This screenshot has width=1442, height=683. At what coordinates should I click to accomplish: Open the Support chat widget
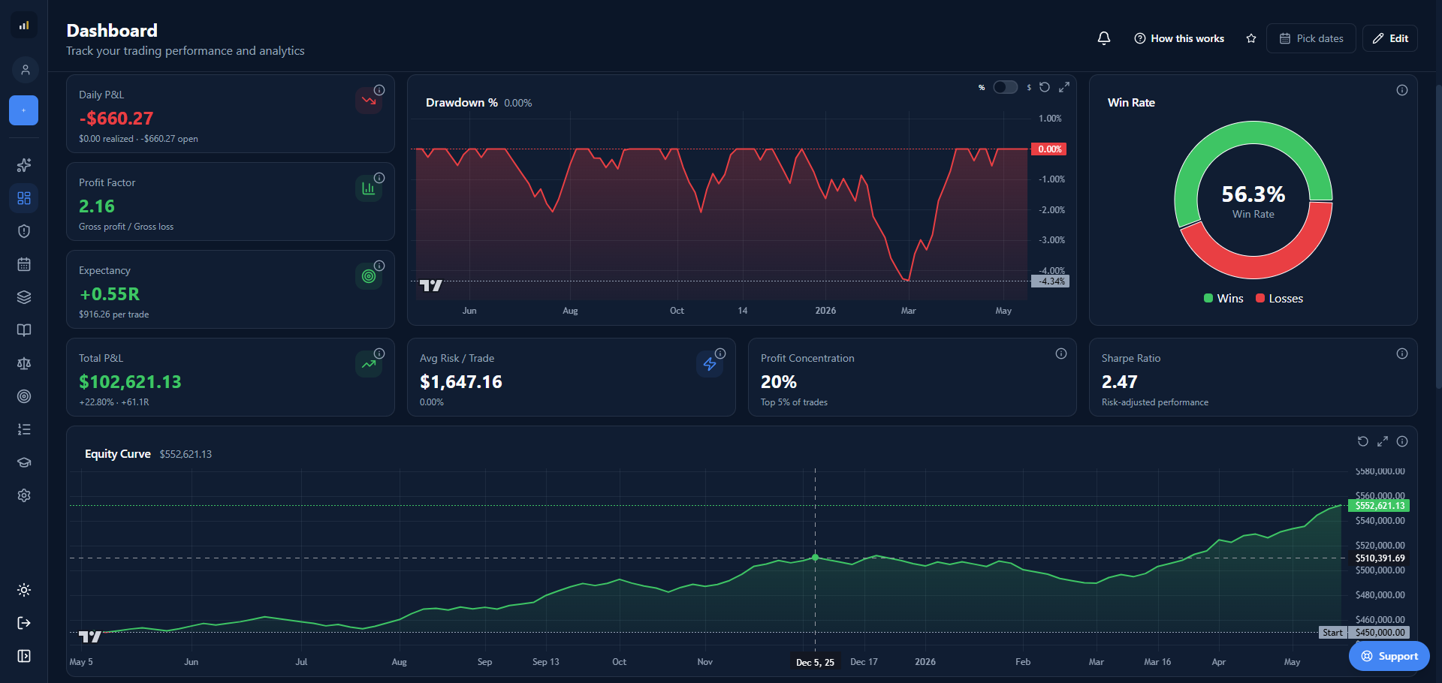[1389, 656]
